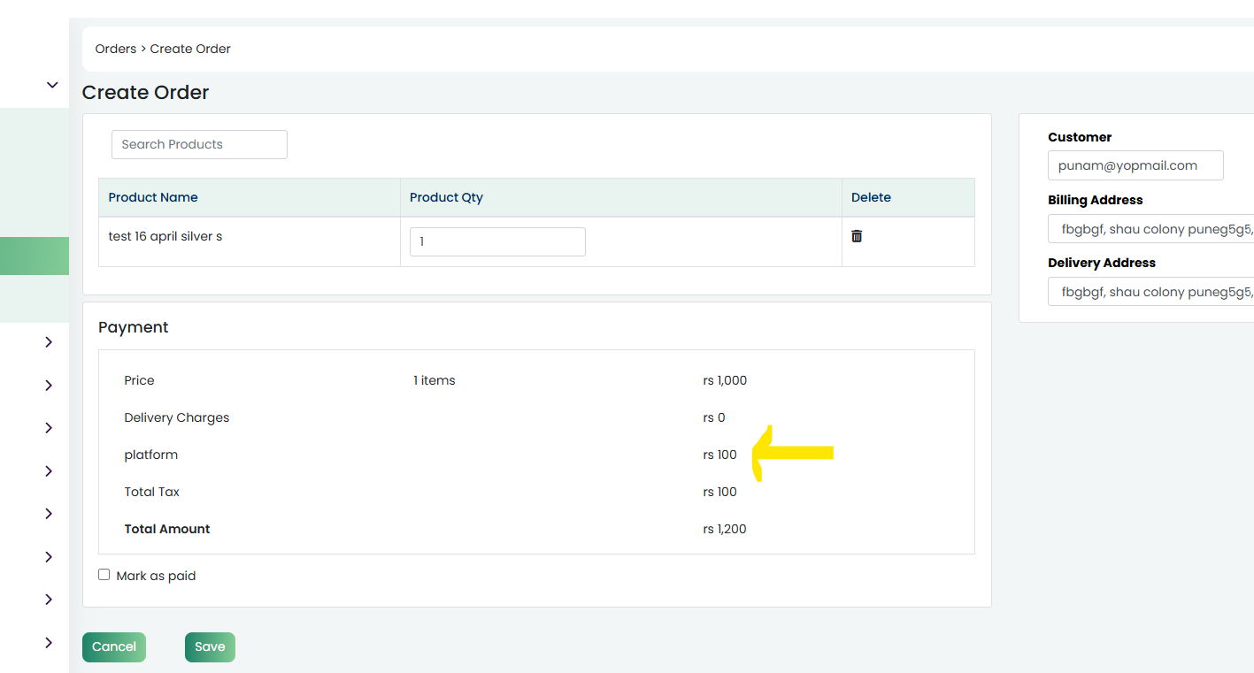Screen dimensions: 1254x673
Task: Click the Total Amount label
Action: coord(167,529)
